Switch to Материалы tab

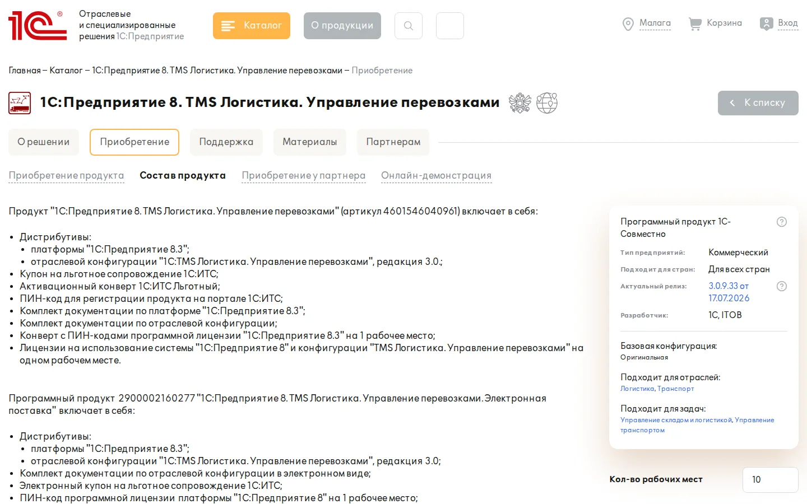(310, 142)
